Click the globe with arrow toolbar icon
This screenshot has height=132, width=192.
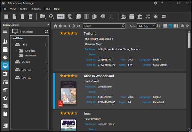pyautogui.click(x=103, y=16)
